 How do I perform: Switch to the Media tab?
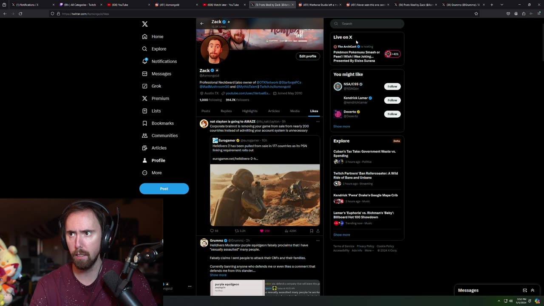pos(295,111)
